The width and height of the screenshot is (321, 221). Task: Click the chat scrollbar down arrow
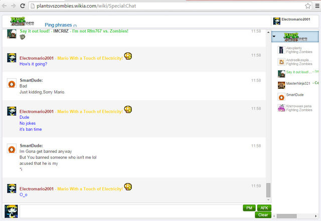click(x=268, y=200)
